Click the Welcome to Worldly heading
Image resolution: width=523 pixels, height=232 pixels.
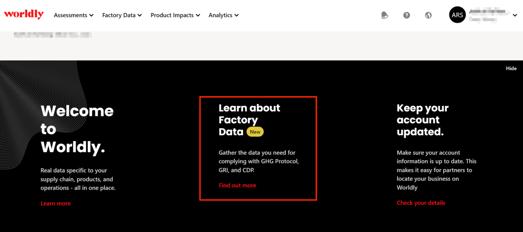pyautogui.click(x=77, y=129)
